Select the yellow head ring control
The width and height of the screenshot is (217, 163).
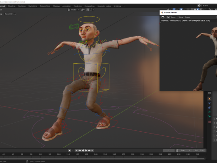[x=89, y=19]
